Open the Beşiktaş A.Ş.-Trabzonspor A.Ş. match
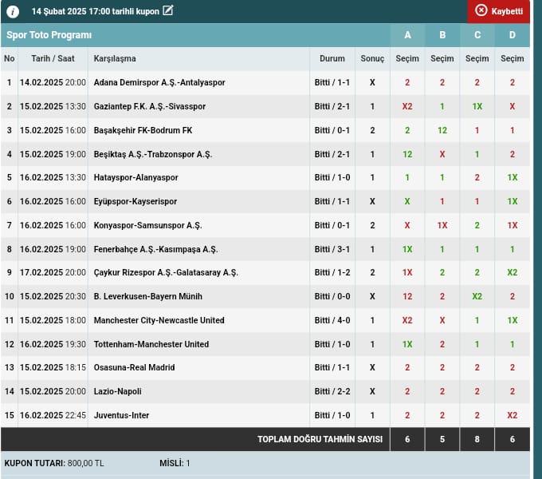Screen dimensions: 542x479 pyautogui.click(x=153, y=154)
